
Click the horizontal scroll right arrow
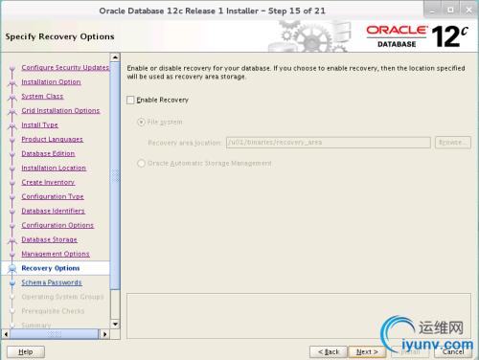tap(104, 334)
